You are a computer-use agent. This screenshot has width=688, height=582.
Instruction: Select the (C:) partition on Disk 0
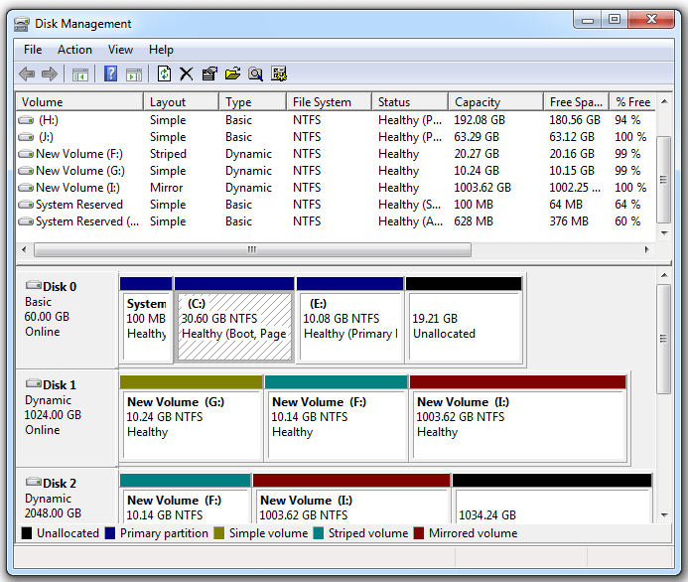pos(234,319)
